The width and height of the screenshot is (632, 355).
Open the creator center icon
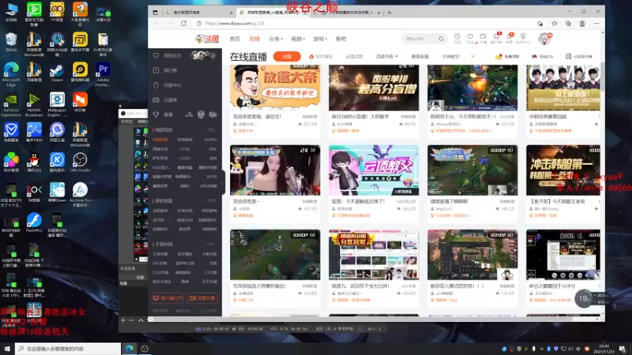[x=523, y=38]
